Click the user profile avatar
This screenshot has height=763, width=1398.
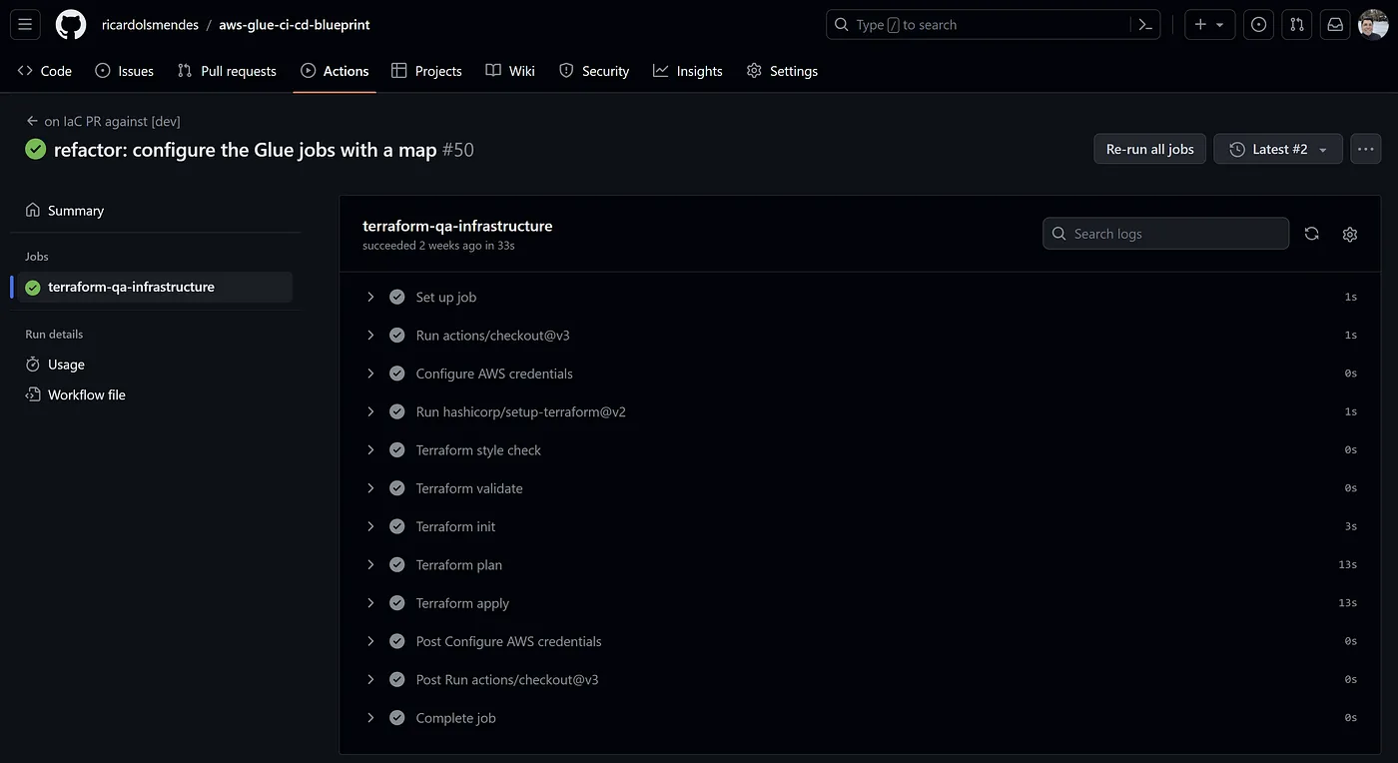[1373, 24]
